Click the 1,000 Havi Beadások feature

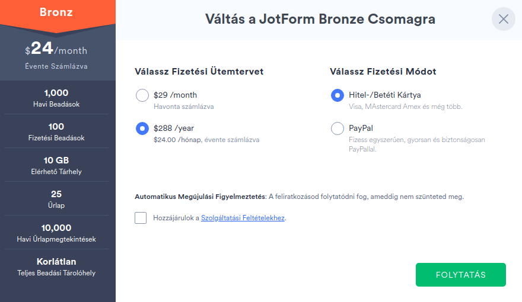[56, 98]
